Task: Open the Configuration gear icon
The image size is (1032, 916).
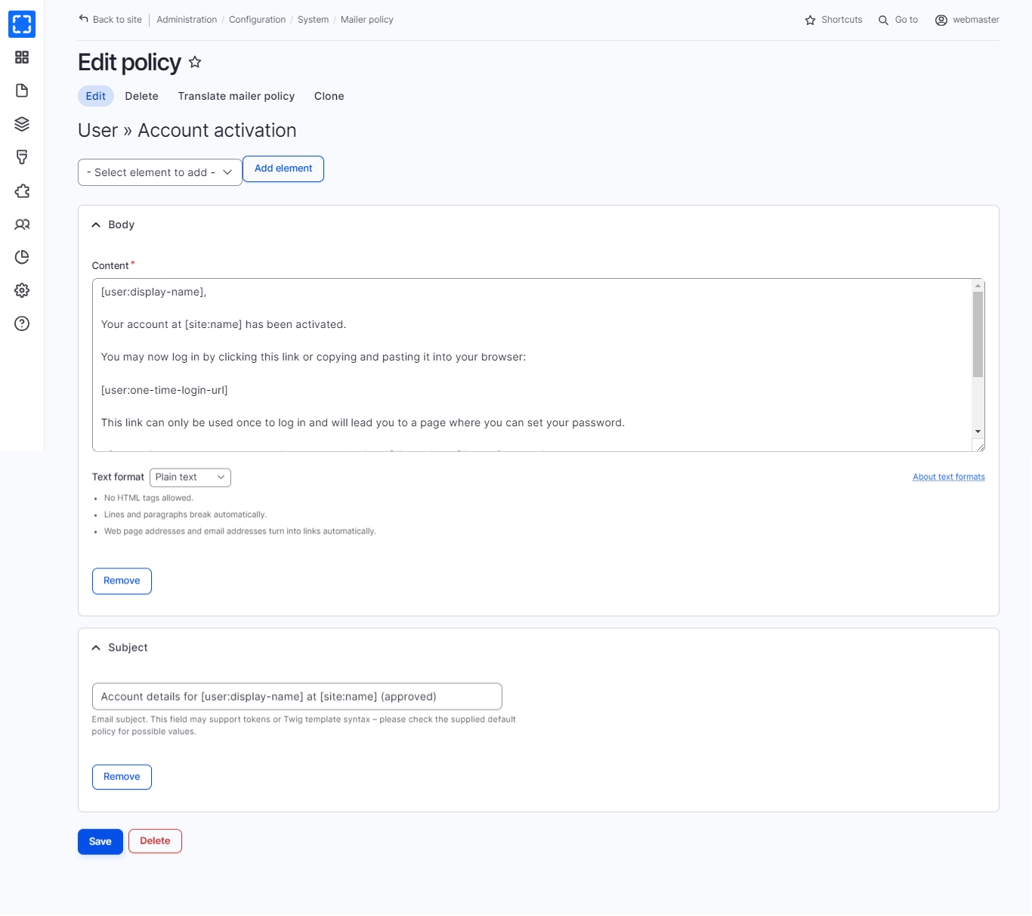Action: [x=22, y=291]
